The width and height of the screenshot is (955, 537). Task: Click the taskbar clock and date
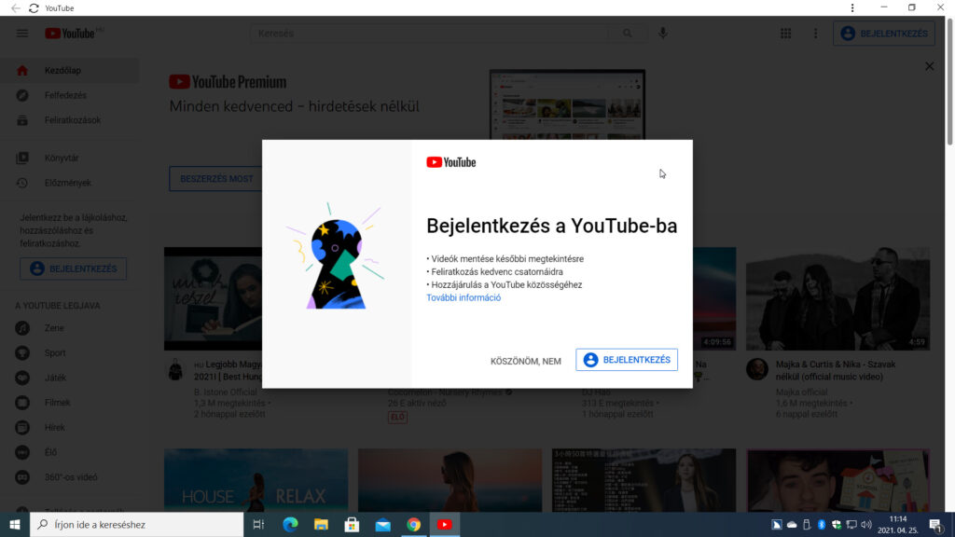(x=898, y=524)
